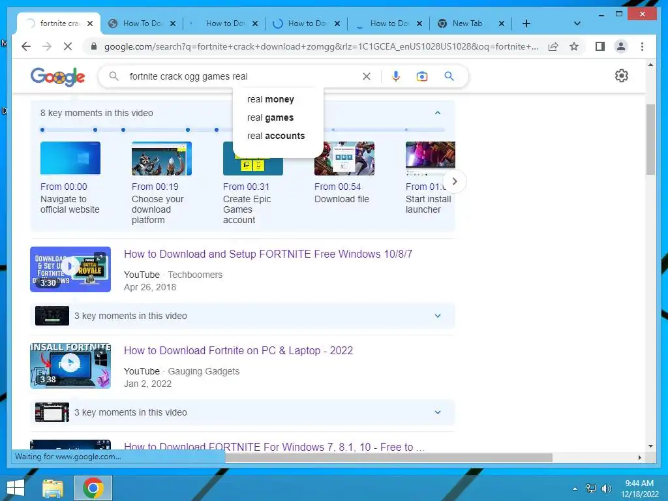Click the share page icon in address bar
The width and height of the screenshot is (668, 501).
(553, 46)
